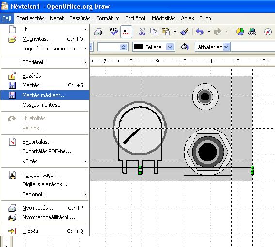
Task: Choose Bezárás to close document
Action: (x=45, y=76)
